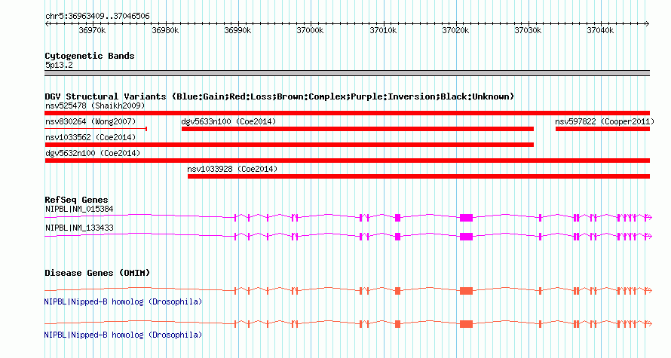Select the Disease Genes (OMIM) track title
The height and width of the screenshot is (358, 671).
[97, 273]
